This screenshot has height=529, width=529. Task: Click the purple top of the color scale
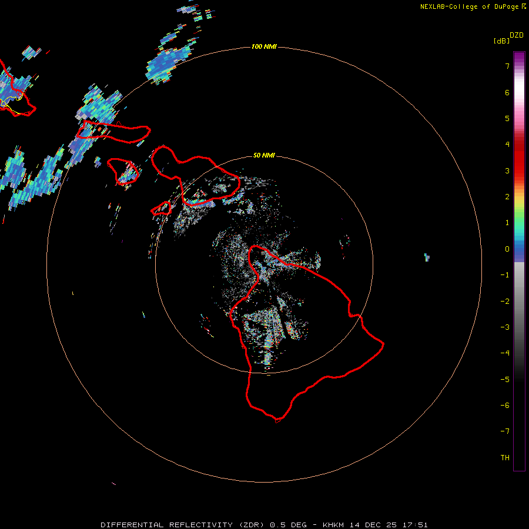click(x=519, y=58)
